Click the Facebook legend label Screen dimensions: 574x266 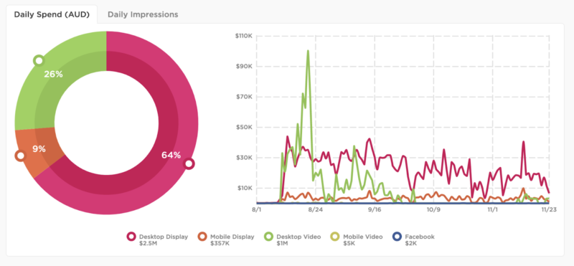(x=420, y=237)
